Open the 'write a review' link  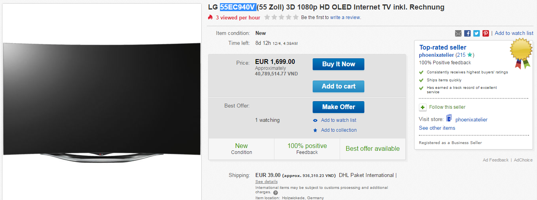pyautogui.click(x=345, y=17)
